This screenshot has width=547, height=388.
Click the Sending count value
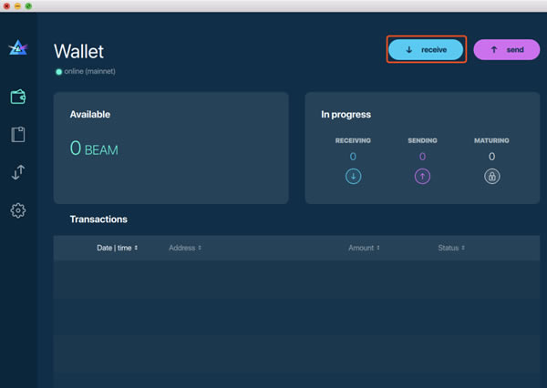coord(422,157)
